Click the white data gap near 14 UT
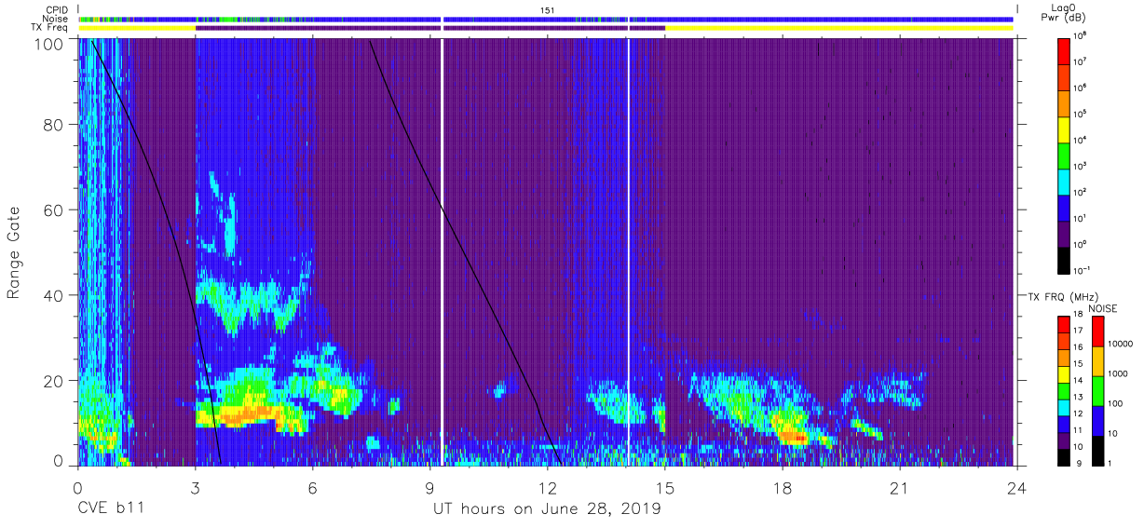This screenshot has width=1144, height=528. 629,251
